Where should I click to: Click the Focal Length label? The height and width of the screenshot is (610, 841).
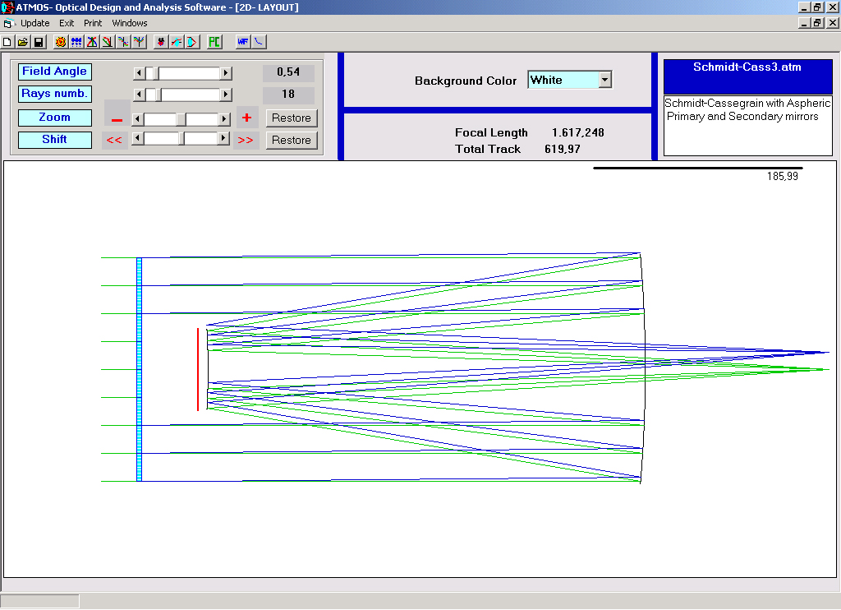click(x=491, y=132)
